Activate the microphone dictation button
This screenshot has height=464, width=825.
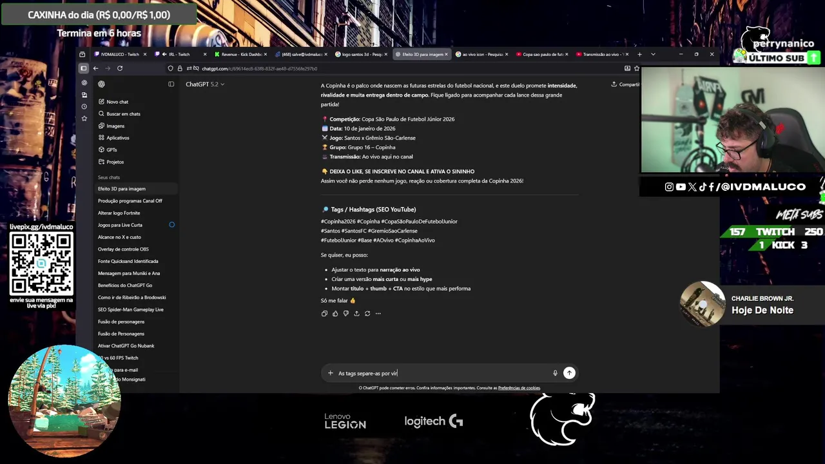tap(555, 373)
